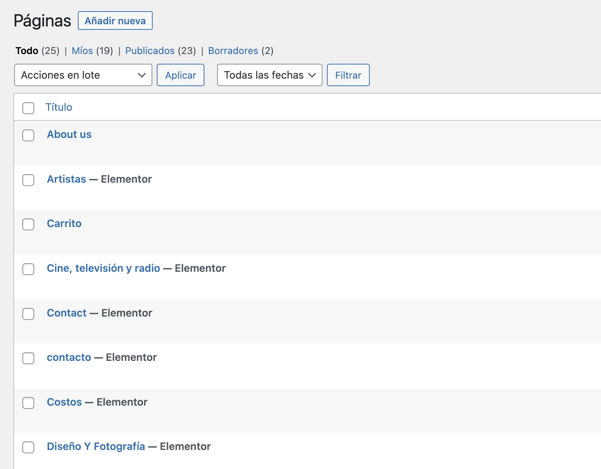Tick the checkbox for Costos page
The height and width of the screenshot is (469, 601).
tap(28, 403)
